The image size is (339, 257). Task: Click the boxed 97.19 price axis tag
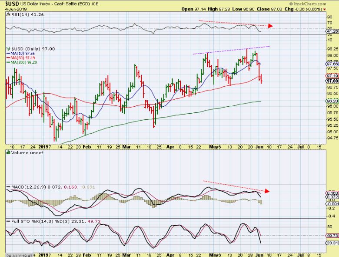pos(332,76)
